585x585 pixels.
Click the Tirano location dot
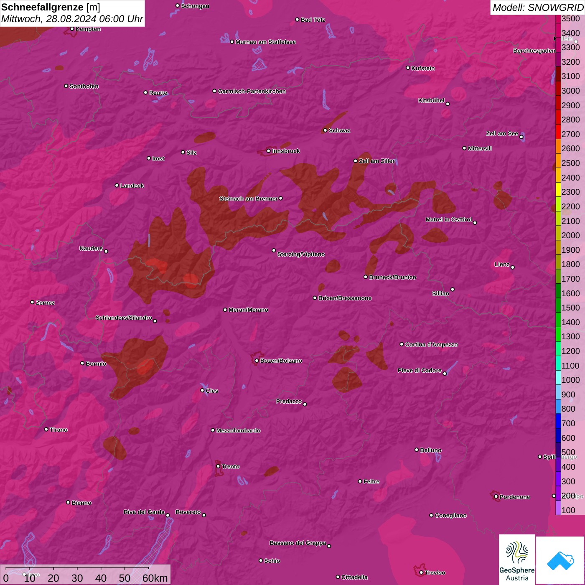coord(46,429)
